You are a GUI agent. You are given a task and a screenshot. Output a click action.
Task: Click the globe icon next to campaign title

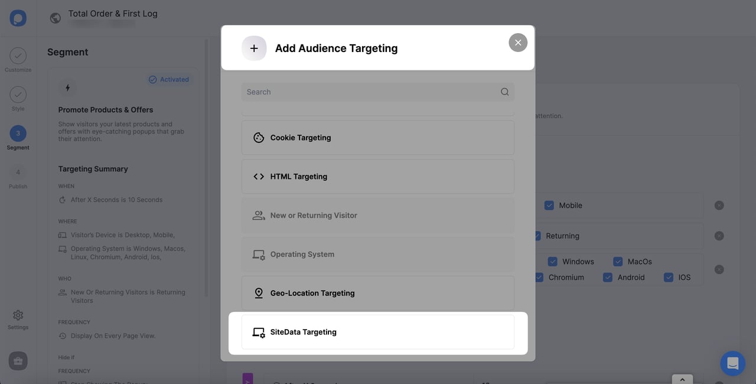(x=56, y=18)
